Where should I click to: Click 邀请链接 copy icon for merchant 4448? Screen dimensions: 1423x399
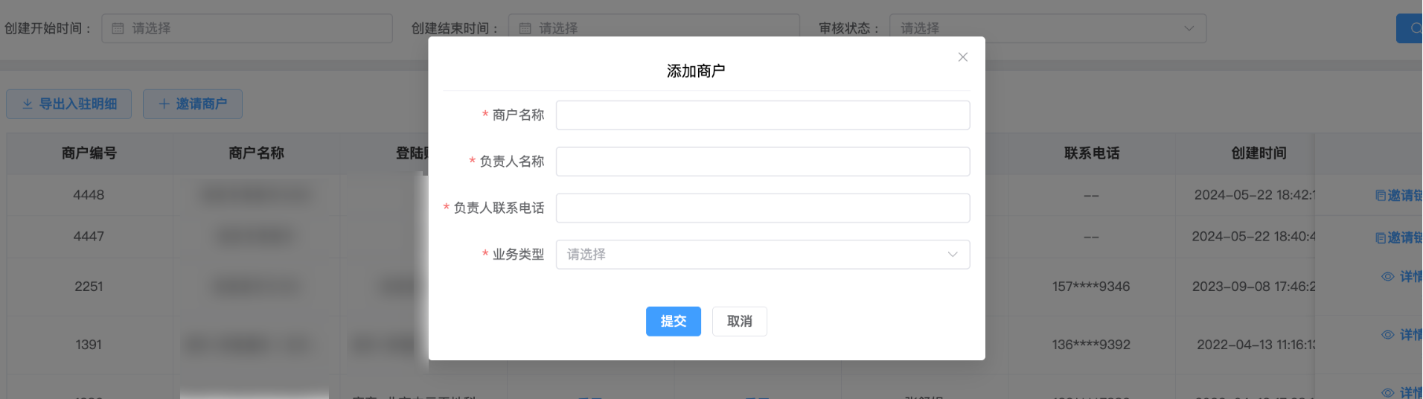tap(1381, 196)
